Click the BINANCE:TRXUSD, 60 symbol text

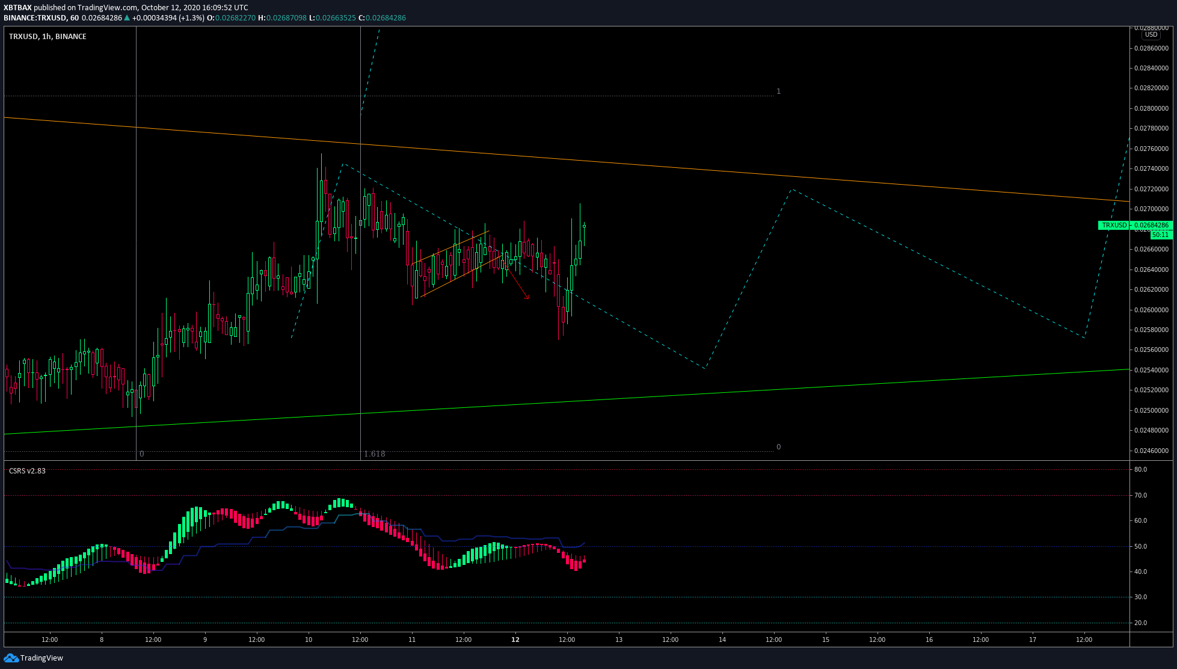pos(41,17)
